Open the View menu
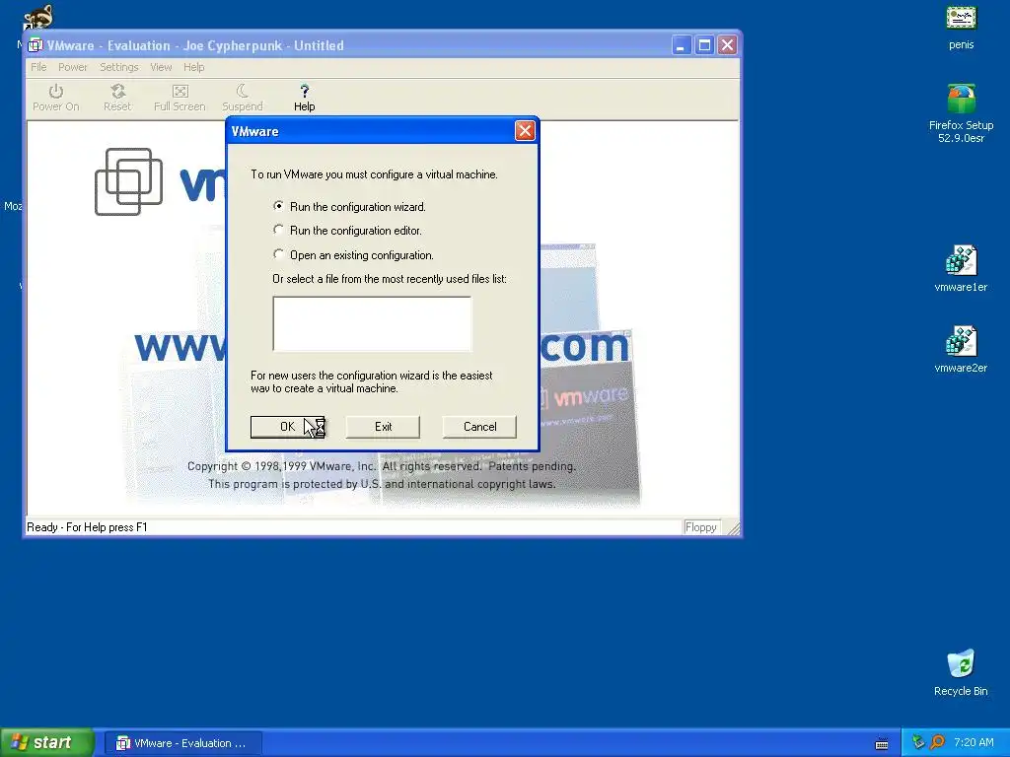The width and height of the screenshot is (1010, 757). pyautogui.click(x=161, y=67)
